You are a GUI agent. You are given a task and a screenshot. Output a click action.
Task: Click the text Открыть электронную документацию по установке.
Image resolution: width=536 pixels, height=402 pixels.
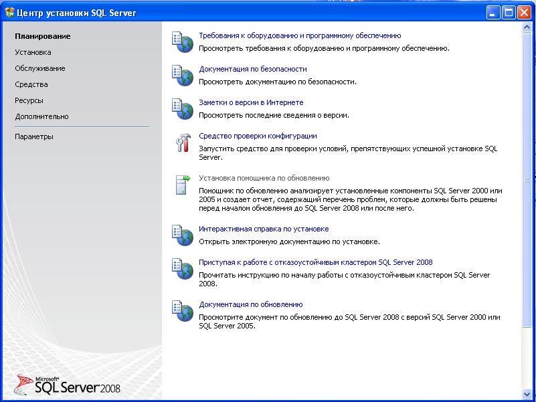pyautogui.click(x=289, y=242)
